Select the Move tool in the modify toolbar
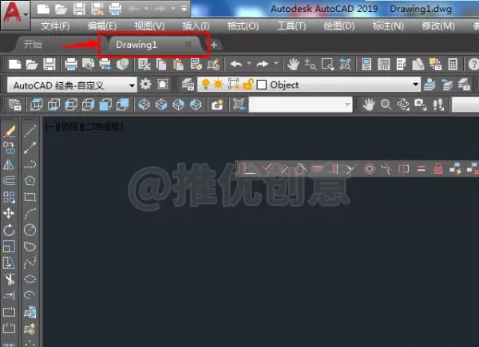479x347 pixels. click(9, 213)
